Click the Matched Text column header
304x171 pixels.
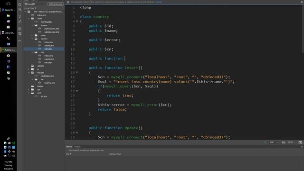tap(114, 154)
